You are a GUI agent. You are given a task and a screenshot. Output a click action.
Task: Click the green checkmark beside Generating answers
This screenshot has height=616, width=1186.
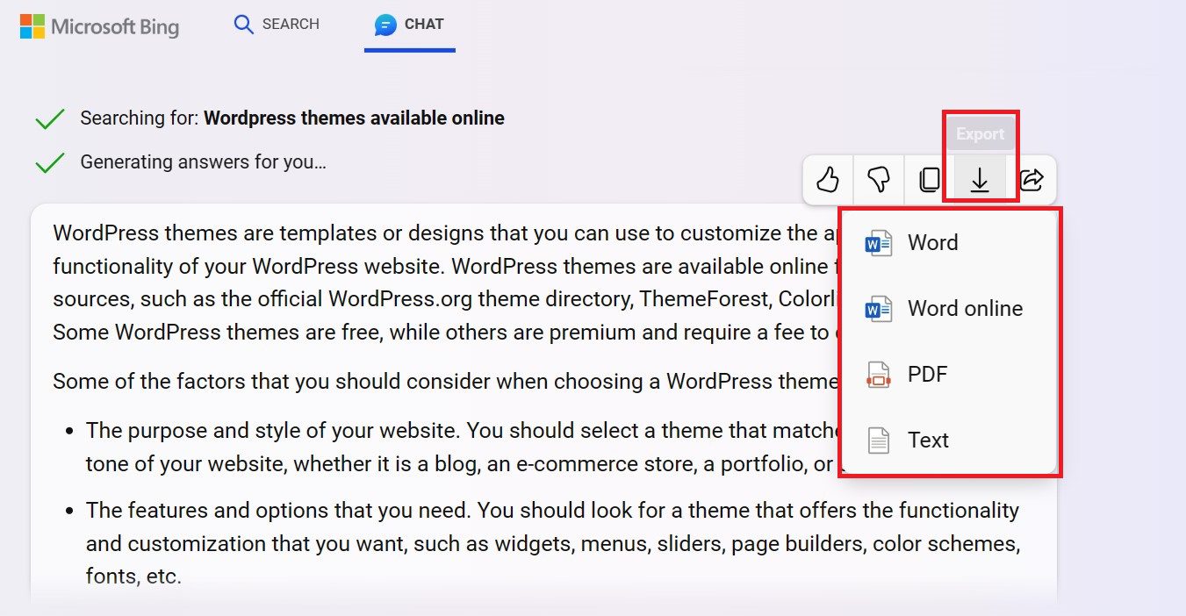point(51,161)
